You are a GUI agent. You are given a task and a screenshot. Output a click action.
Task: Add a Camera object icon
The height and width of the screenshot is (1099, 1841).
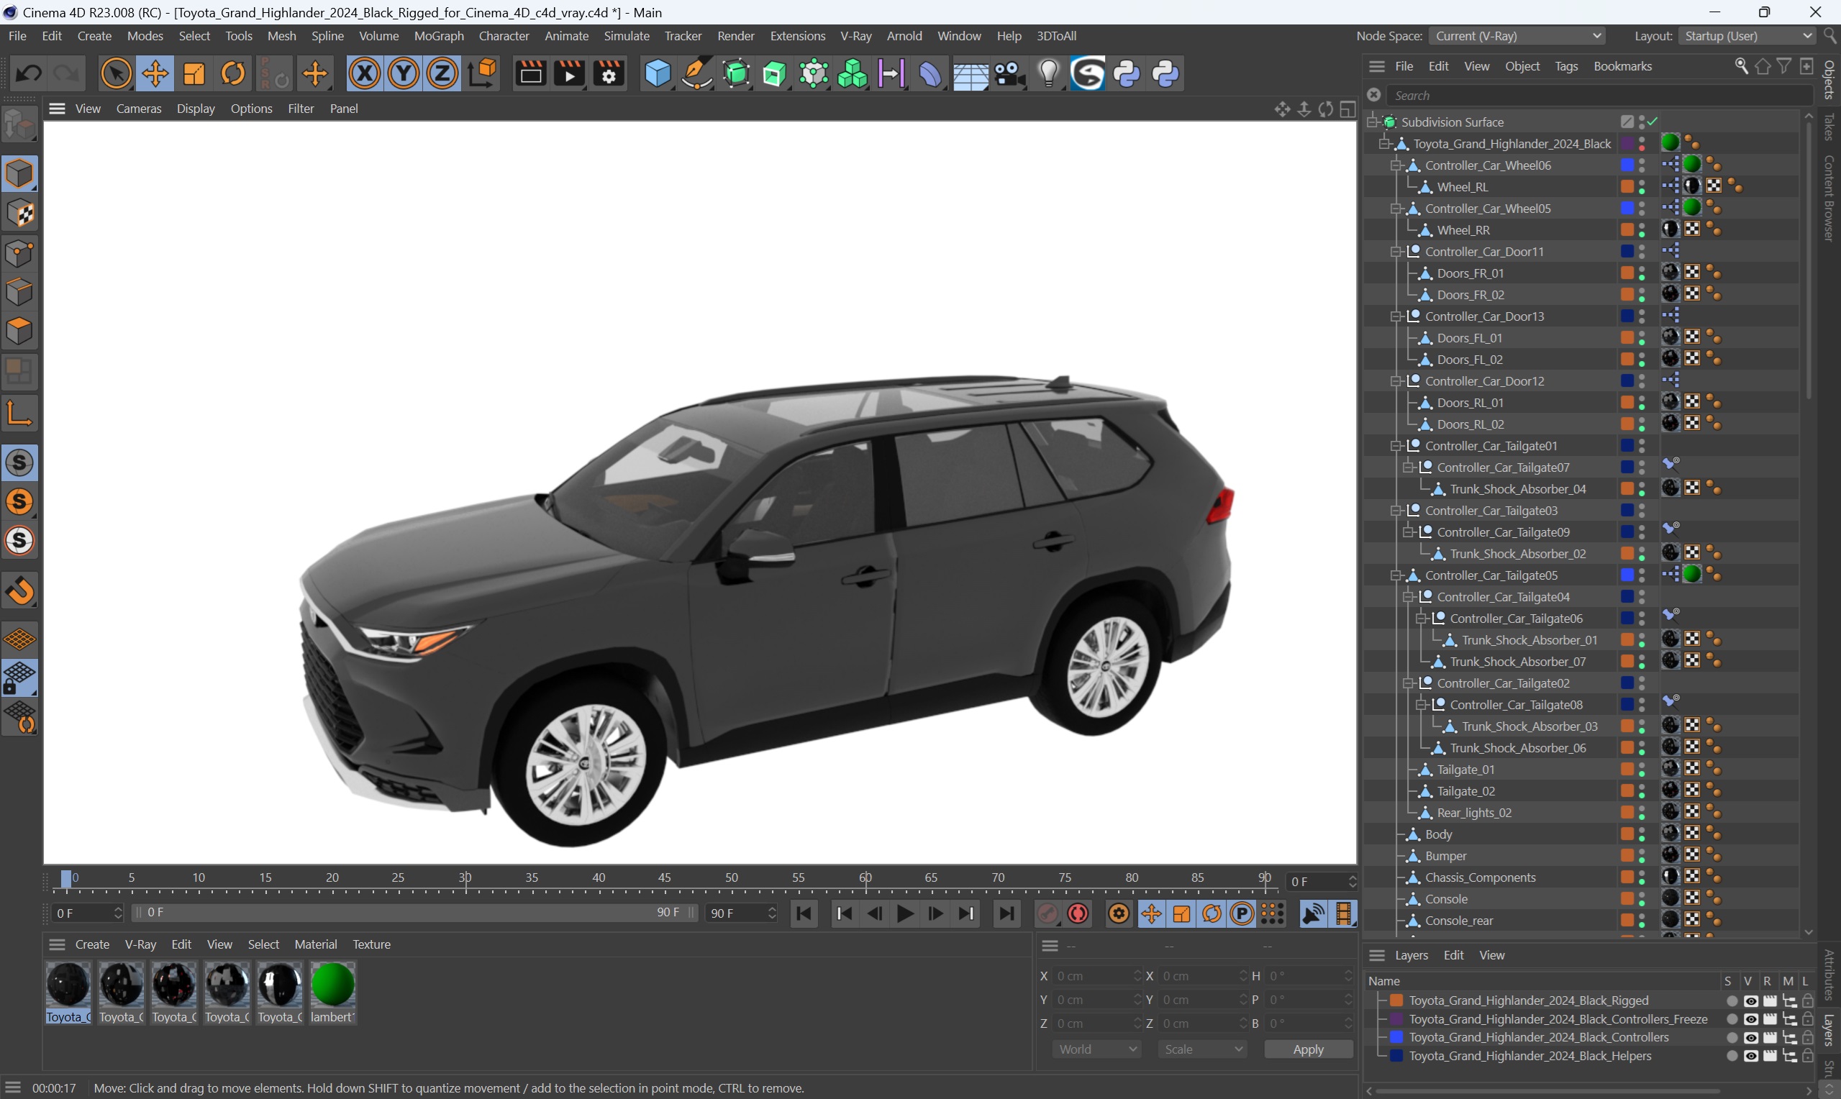pos(1009,75)
